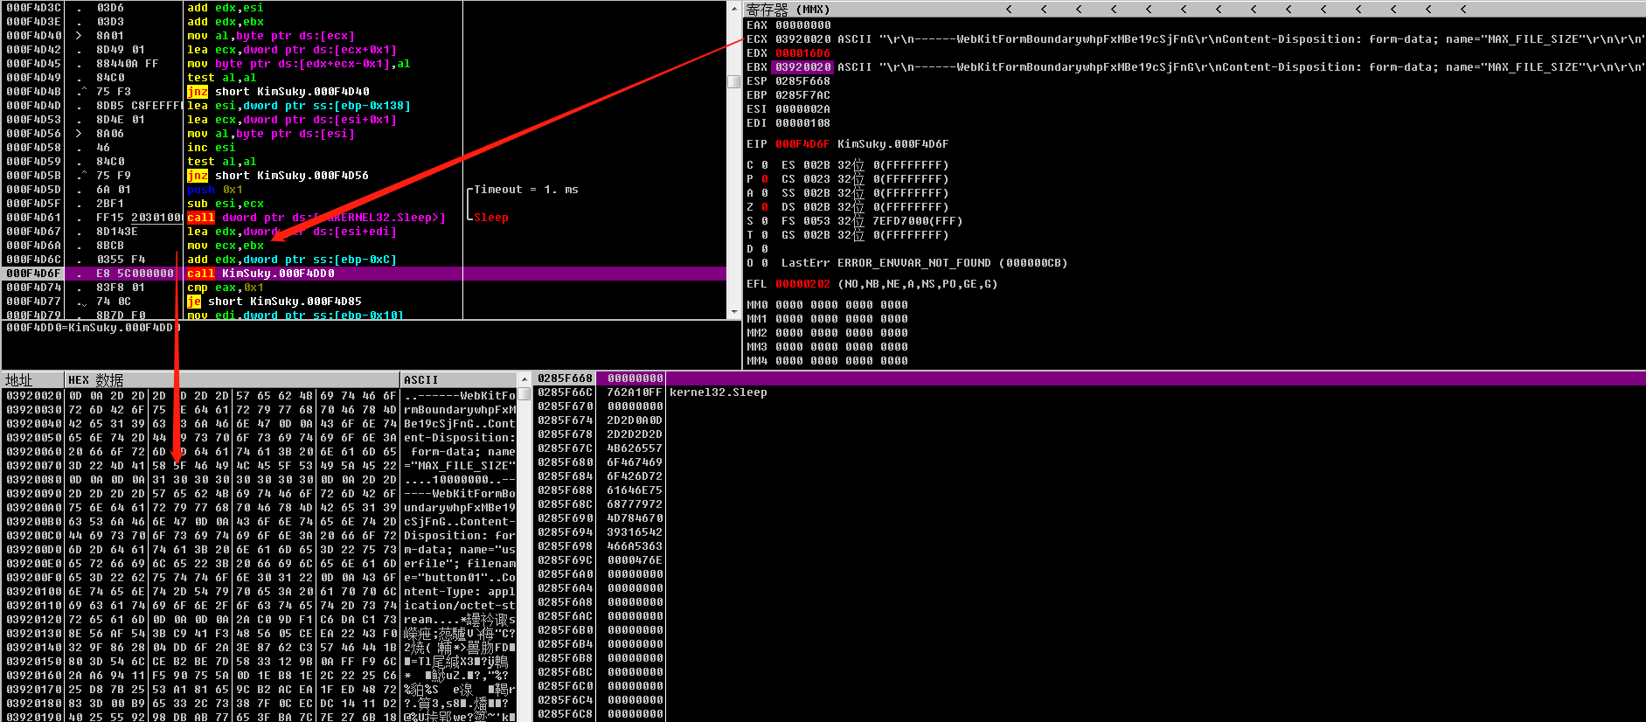Click the D flag in registers
The height and width of the screenshot is (722, 1646).
(x=757, y=249)
